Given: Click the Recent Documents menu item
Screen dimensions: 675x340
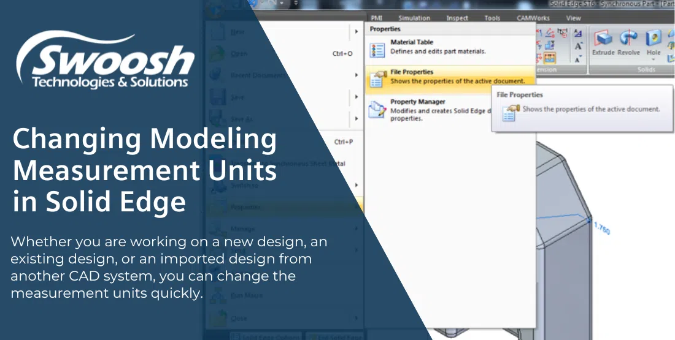Looking at the screenshot, I should [x=284, y=75].
